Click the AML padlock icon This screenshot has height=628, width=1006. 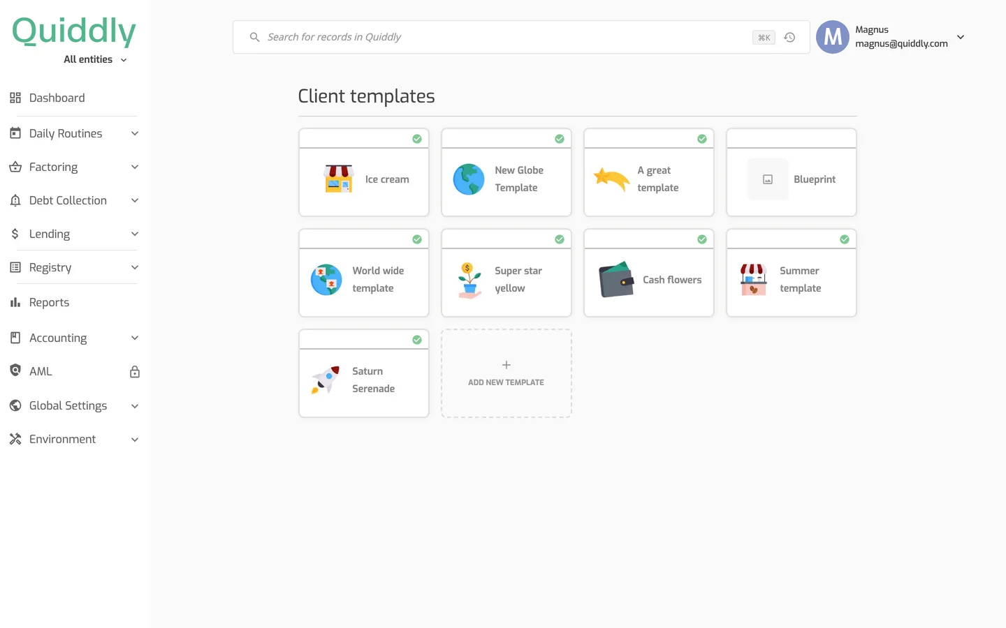click(x=135, y=372)
